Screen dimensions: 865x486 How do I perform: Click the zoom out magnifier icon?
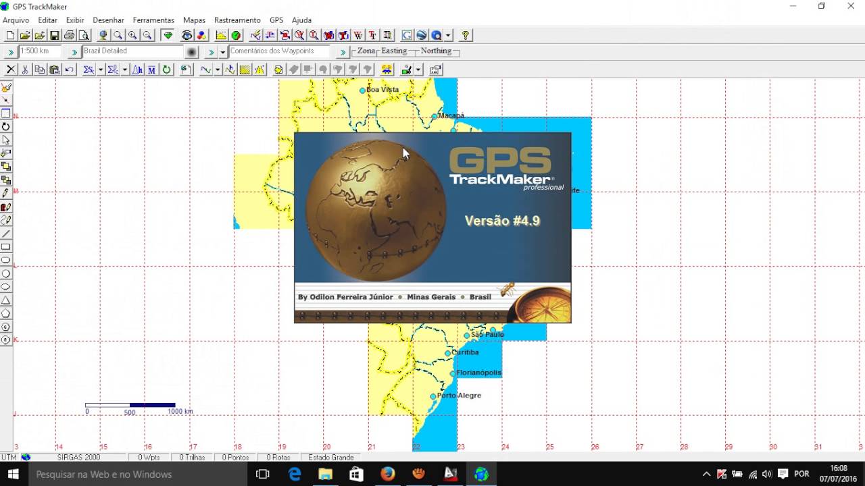point(147,35)
